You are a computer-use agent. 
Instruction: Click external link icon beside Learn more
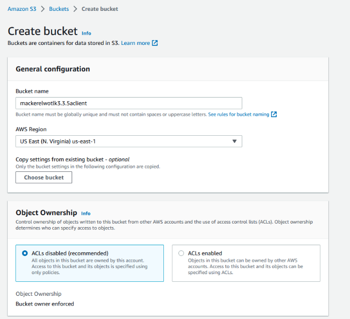tap(155, 43)
